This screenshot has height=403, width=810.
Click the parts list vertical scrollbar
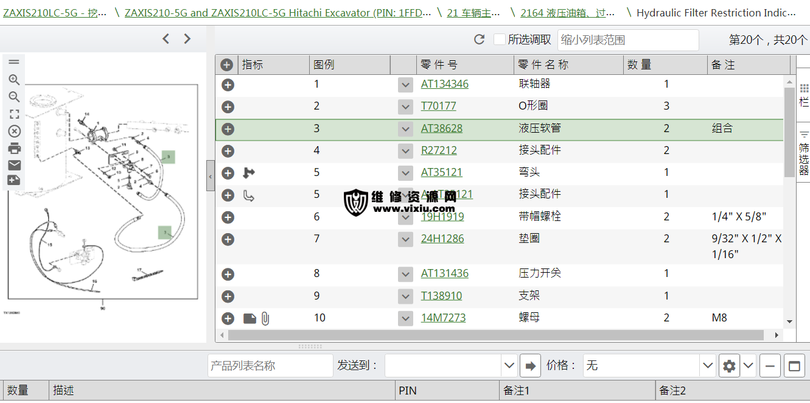(x=789, y=132)
